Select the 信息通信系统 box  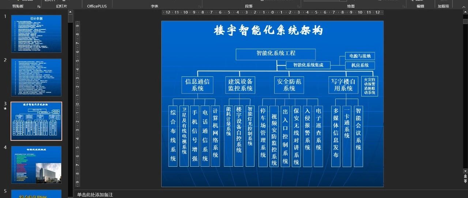pos(197,85)
